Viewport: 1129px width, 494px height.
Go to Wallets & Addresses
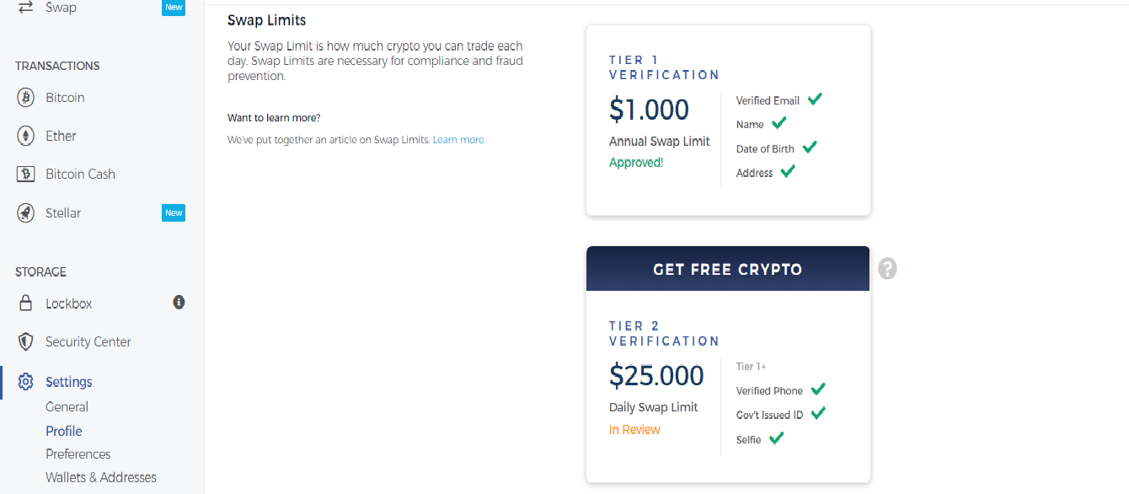[x=101, y=477]
